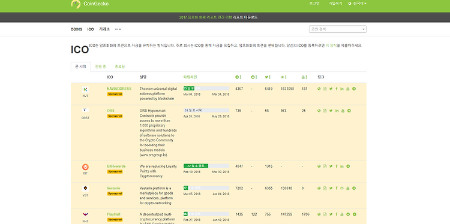Open NAVIADDRESS whitepaper document icon

click(x=325, y=89)
